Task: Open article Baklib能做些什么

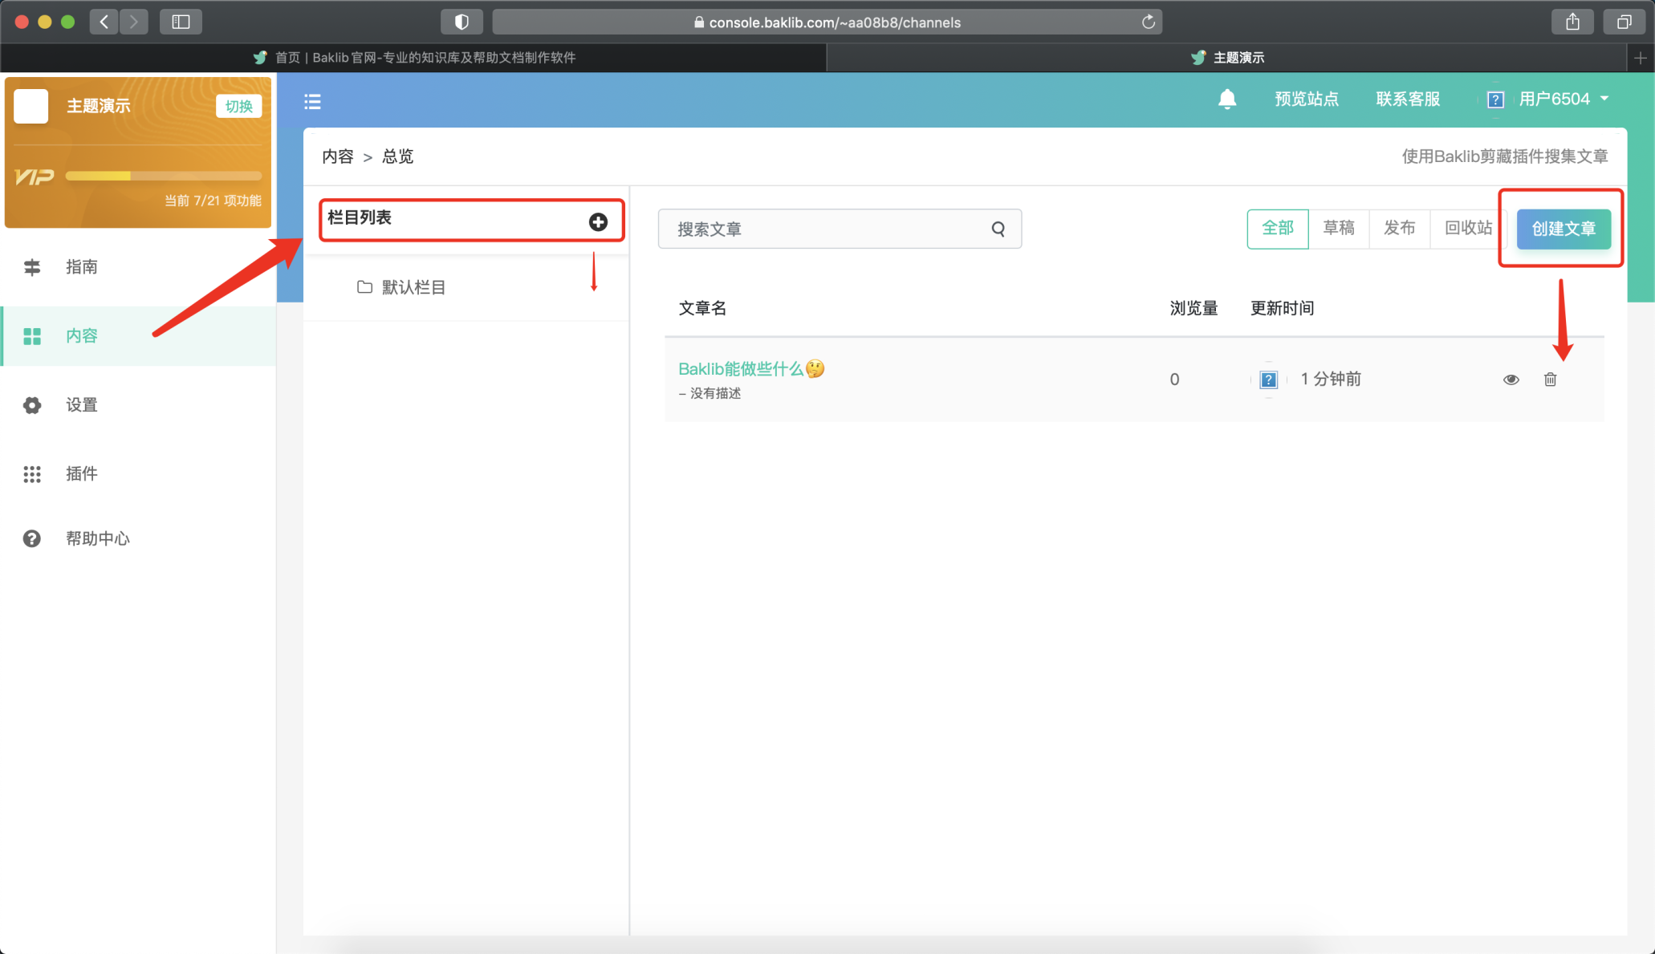Action: 740,369
